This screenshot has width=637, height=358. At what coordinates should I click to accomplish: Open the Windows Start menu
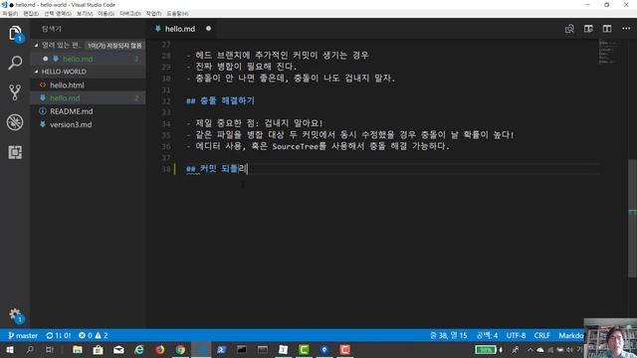[x=9, y=350]
